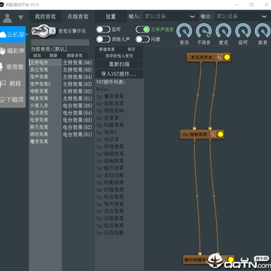Open the 输出 device dropdown
The image size is (271, 271).
pos(243,17)
